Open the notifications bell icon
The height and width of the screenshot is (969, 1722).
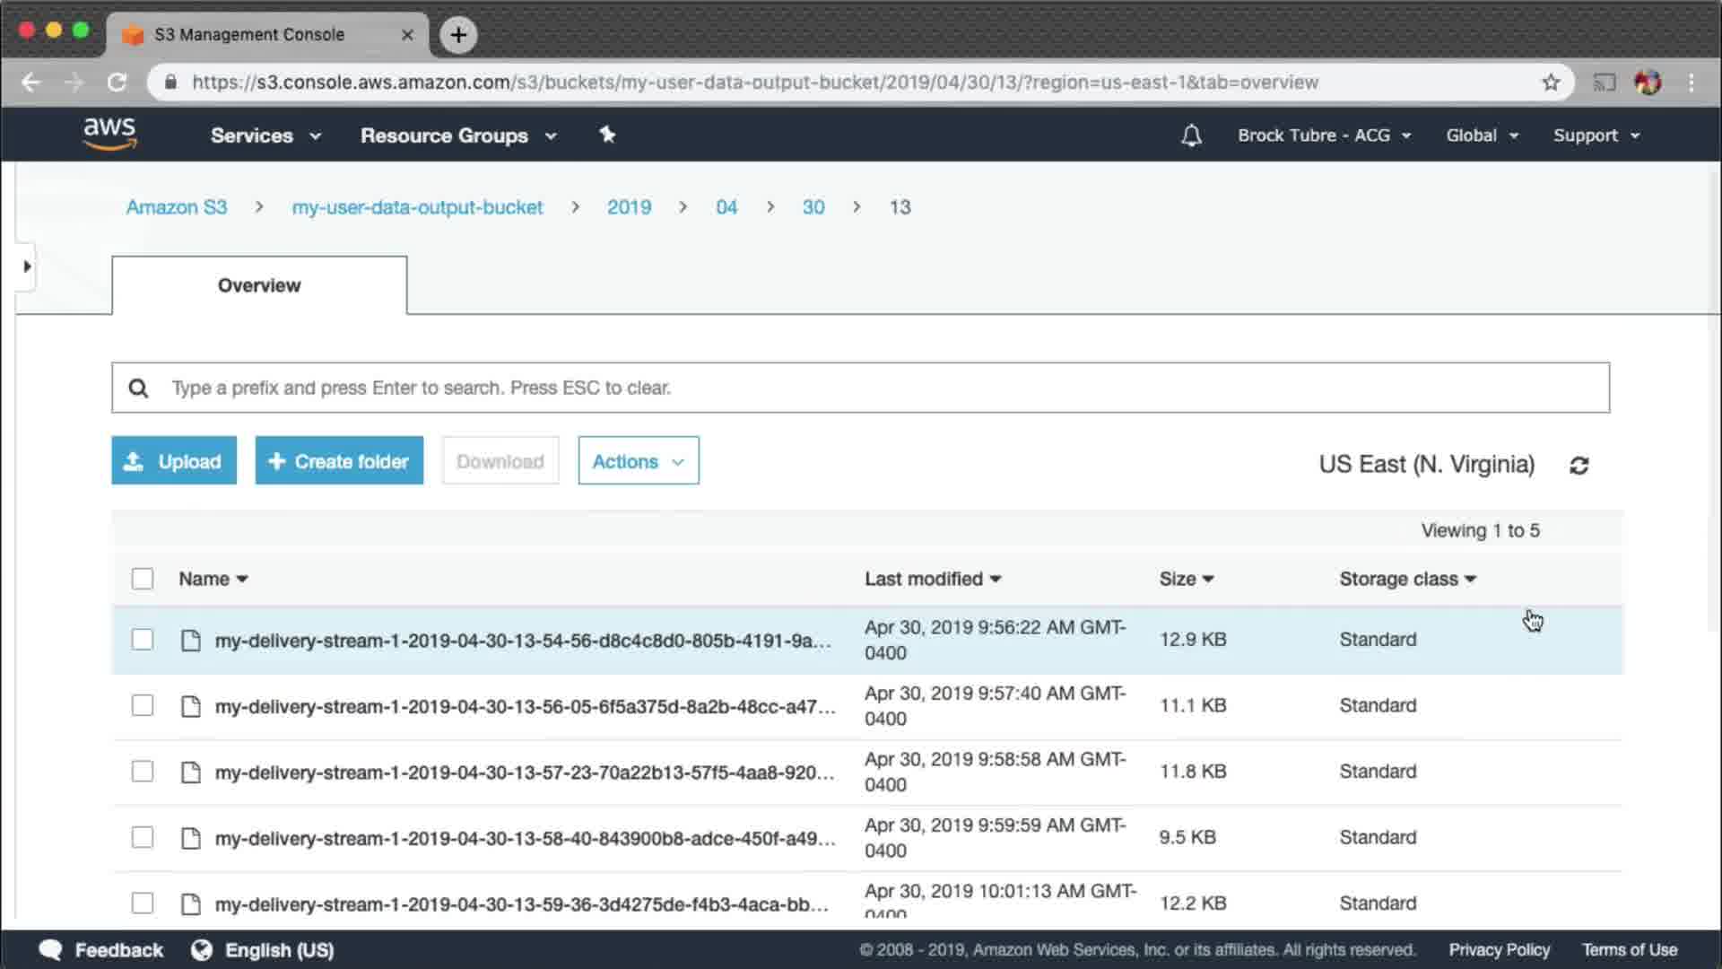point(1191,135)
